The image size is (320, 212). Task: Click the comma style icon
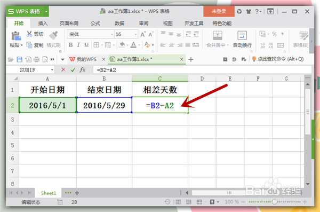click(x=282, y=34)
